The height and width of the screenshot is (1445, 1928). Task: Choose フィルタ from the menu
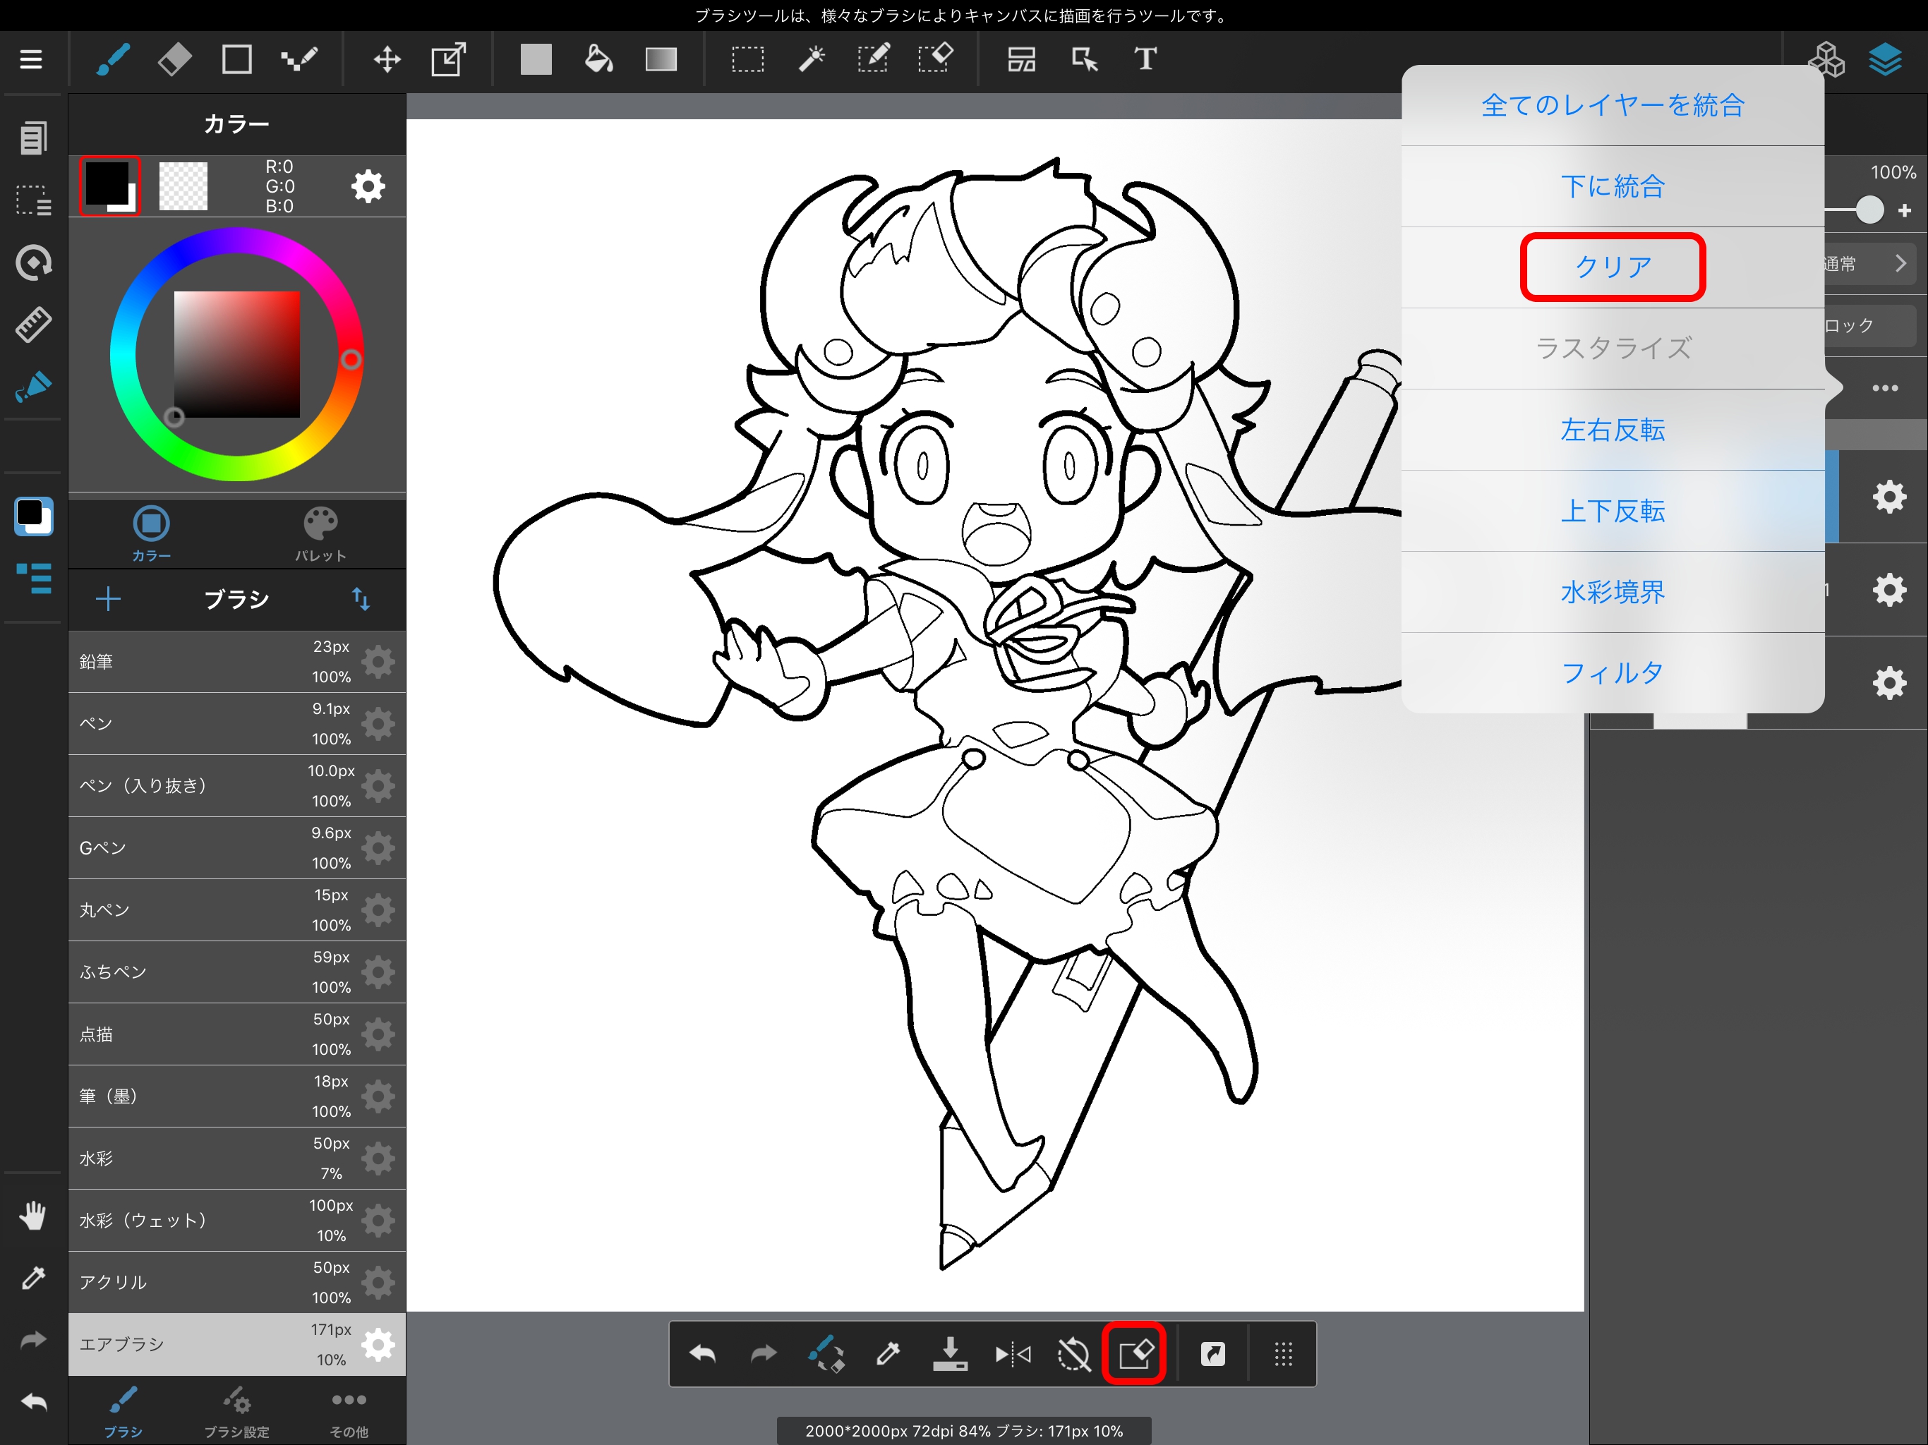coord(1613,673)
